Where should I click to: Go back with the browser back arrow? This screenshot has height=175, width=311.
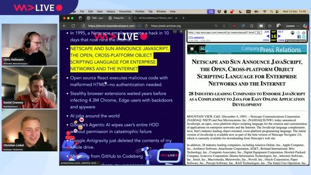pyautogui.click(x=65, y=26)
